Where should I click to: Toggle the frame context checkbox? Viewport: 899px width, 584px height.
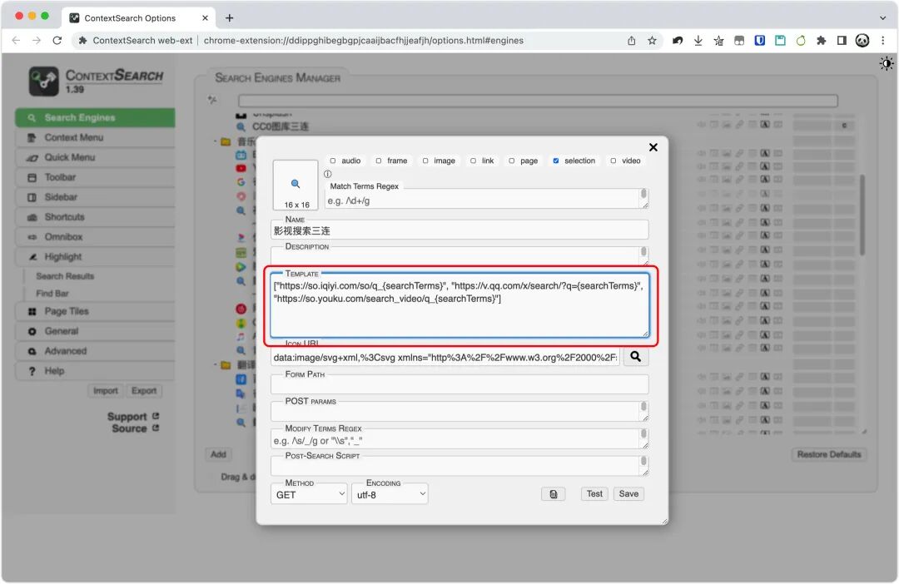click(x=379, y=161)
